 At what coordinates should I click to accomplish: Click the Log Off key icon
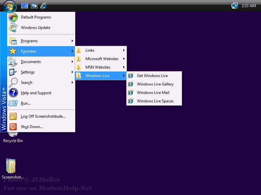(x=13, y=116)
